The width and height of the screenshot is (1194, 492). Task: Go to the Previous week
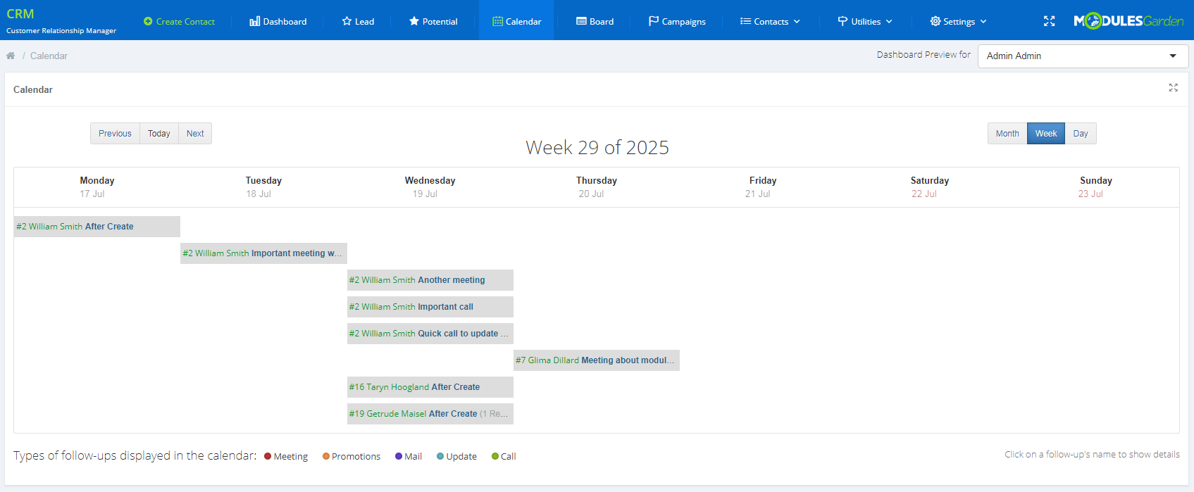(x=115, y=134)
